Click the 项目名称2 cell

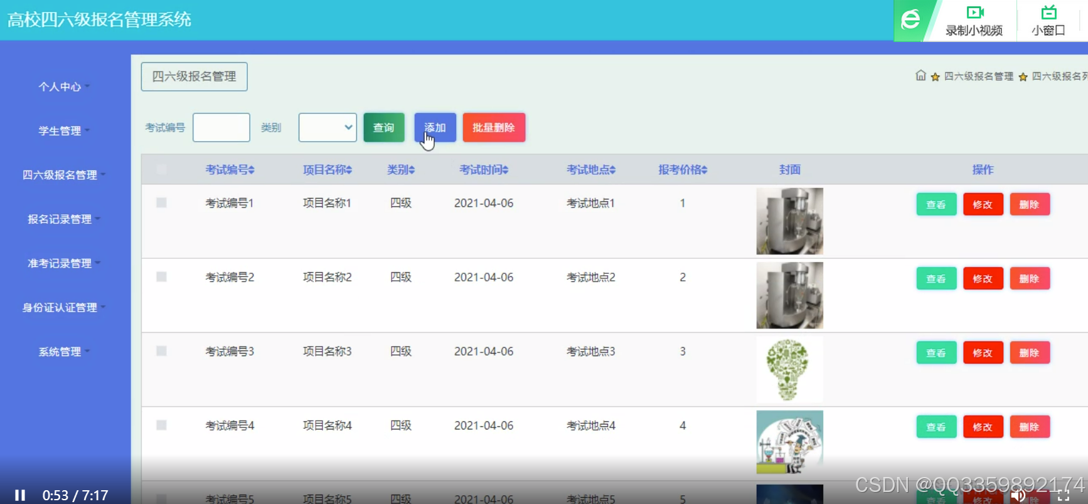click(x=327, y=277)
